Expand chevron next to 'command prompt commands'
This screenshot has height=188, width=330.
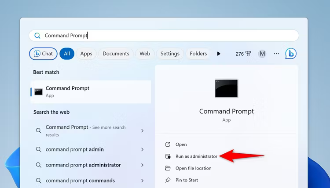[142, 181]
